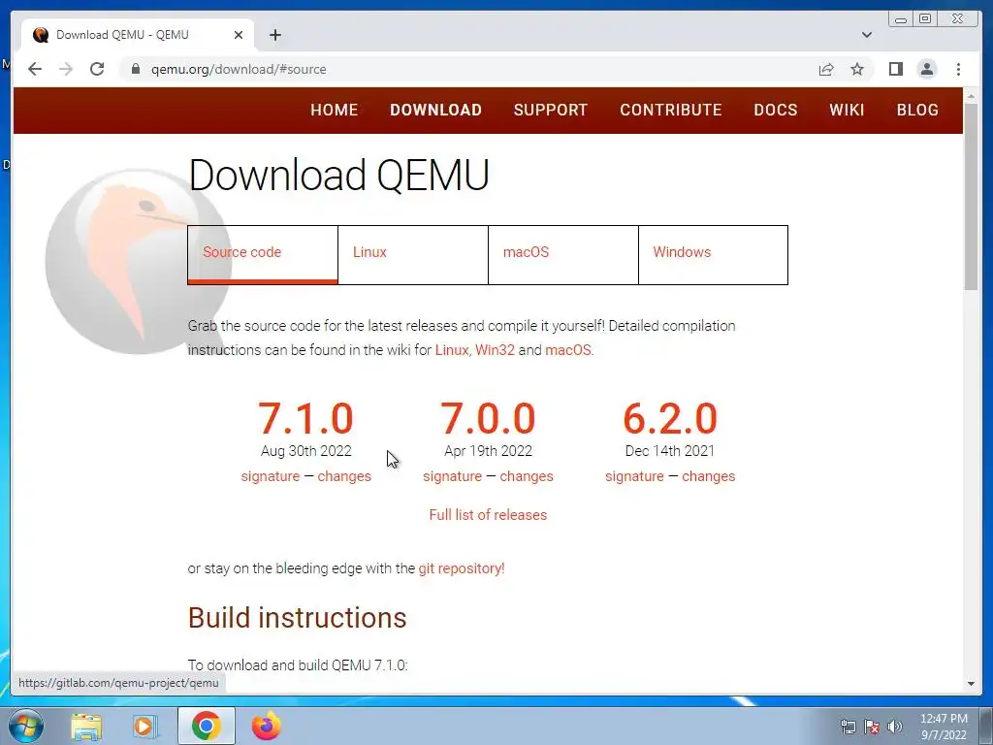Launch Windows Media Player from taskbar
Image resolution: width=993 pixels, height=745 pixels.
tap(144, 727)
